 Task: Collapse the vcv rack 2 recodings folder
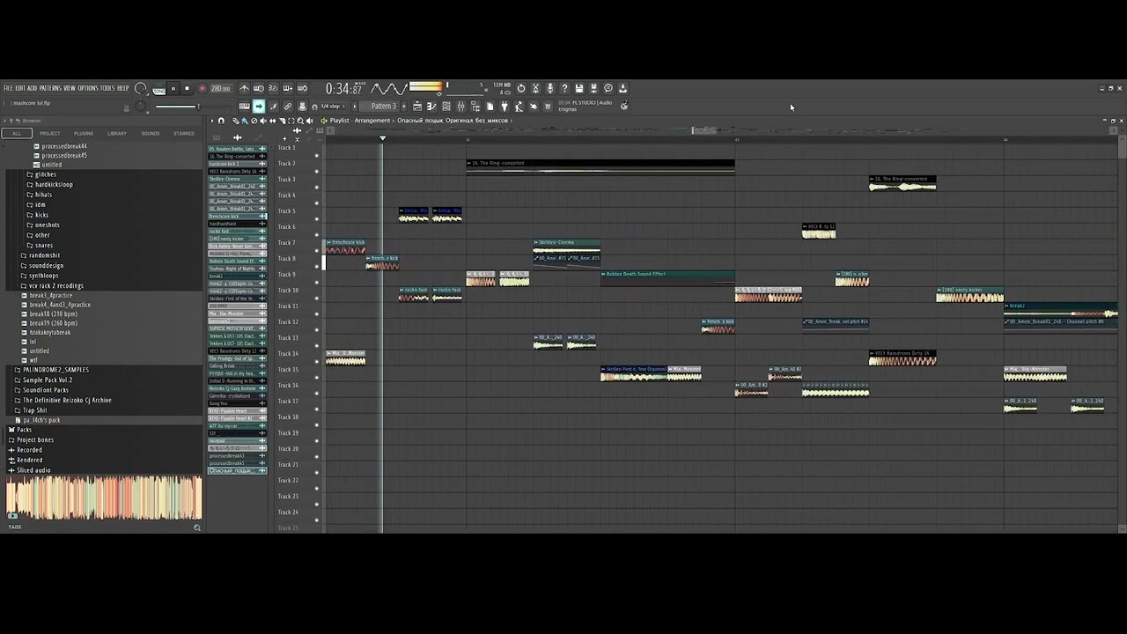pyautogui.click(x=55, y=285)
